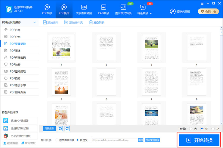Open 迅捷PDF编辑器 recommended product

[x=20, y=121]
